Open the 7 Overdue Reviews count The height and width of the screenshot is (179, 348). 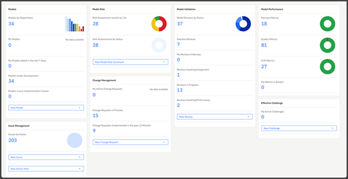click(178, 45)
